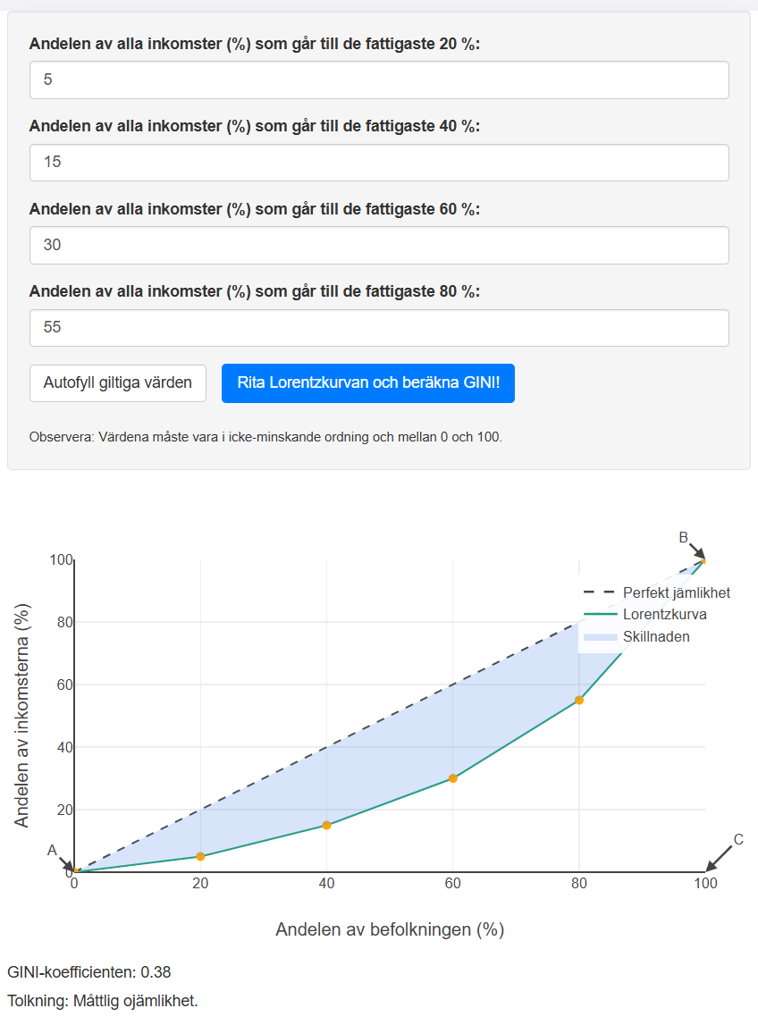This screenshot has width=758, height=1025.
Task: Click the orange data point at 40% population
Action: [326, 825]
